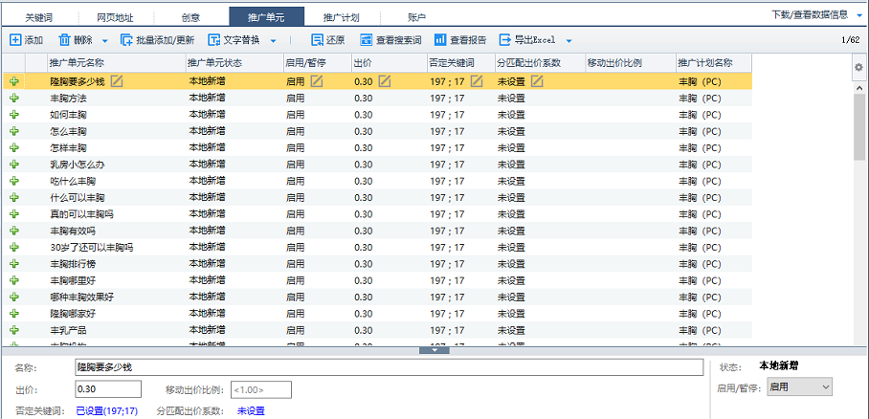Open the 导出Excel dropdown arrow
Image resolution: width=869 pixels, height=419 pixels.
(x=568, y=41)
